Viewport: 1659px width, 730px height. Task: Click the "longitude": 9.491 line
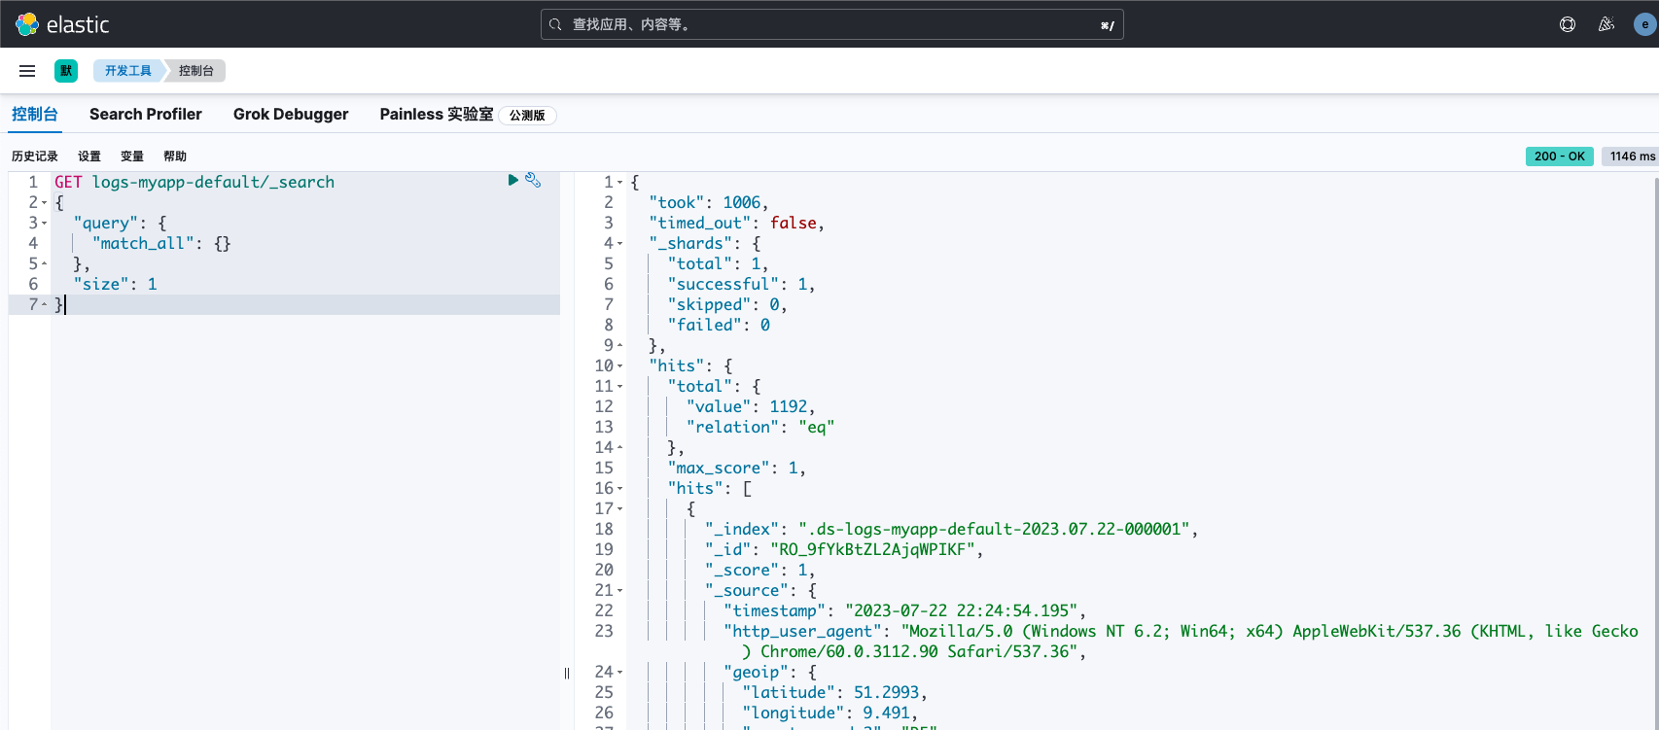829,713
